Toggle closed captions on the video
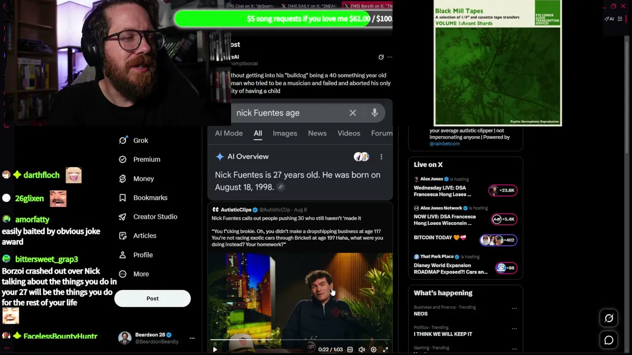 click(350, 350)
